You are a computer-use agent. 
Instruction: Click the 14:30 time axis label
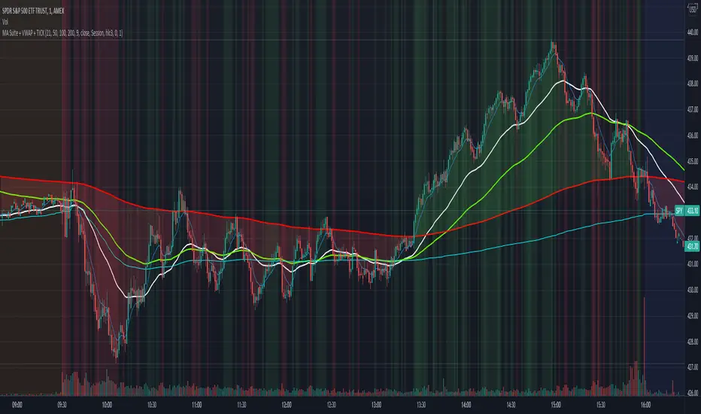(x=511, y=405)
